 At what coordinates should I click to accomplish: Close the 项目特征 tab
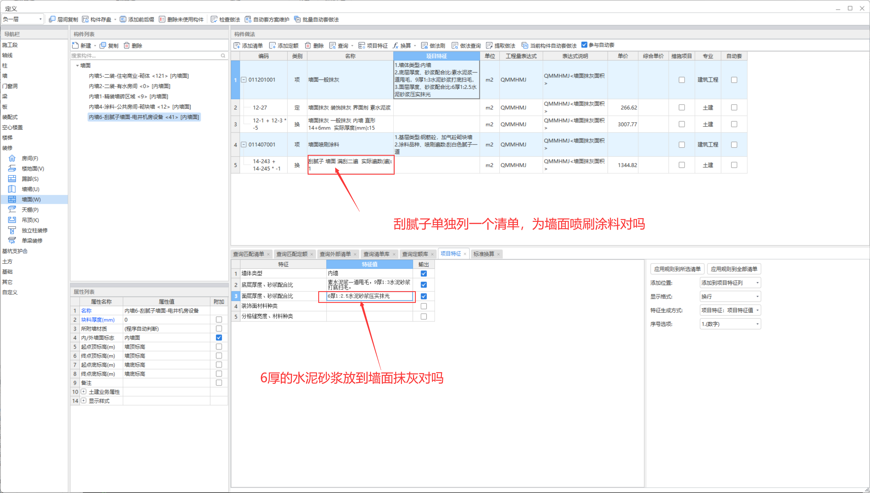point(465,254)
